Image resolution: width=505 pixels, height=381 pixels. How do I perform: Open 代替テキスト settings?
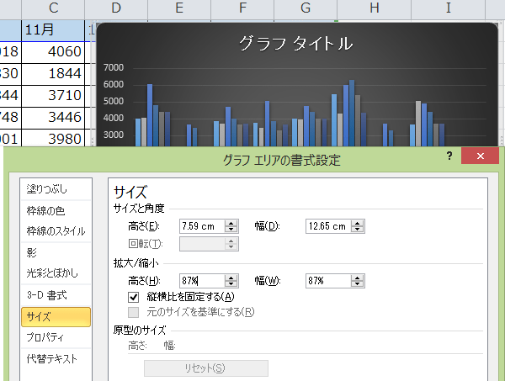(51, 359)
